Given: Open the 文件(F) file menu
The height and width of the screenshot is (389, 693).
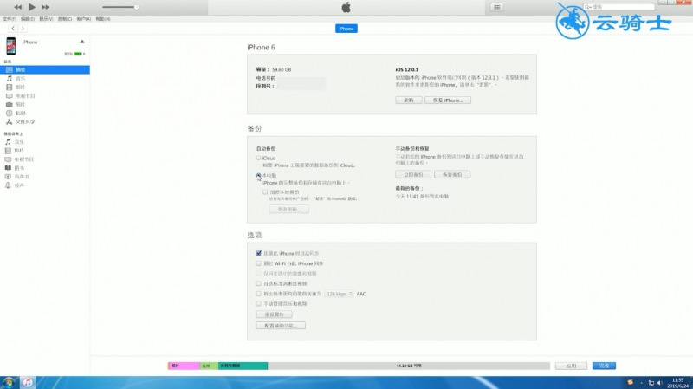Looking at the screenshot, I should (x=10, y=19).
